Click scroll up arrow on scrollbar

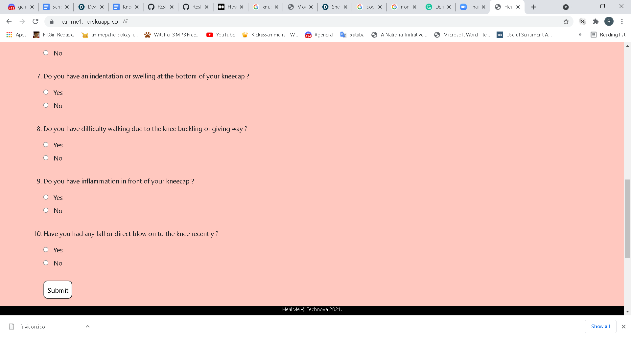[627, 46]
